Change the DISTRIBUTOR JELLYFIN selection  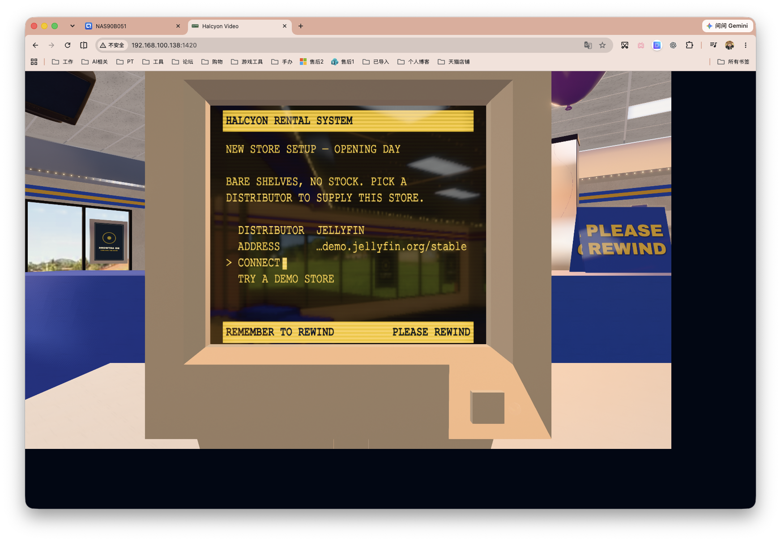301,230
